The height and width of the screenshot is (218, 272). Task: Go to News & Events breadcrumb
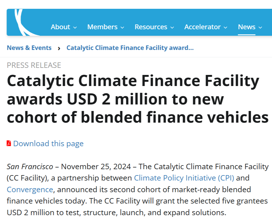click(x=29, y=48)
